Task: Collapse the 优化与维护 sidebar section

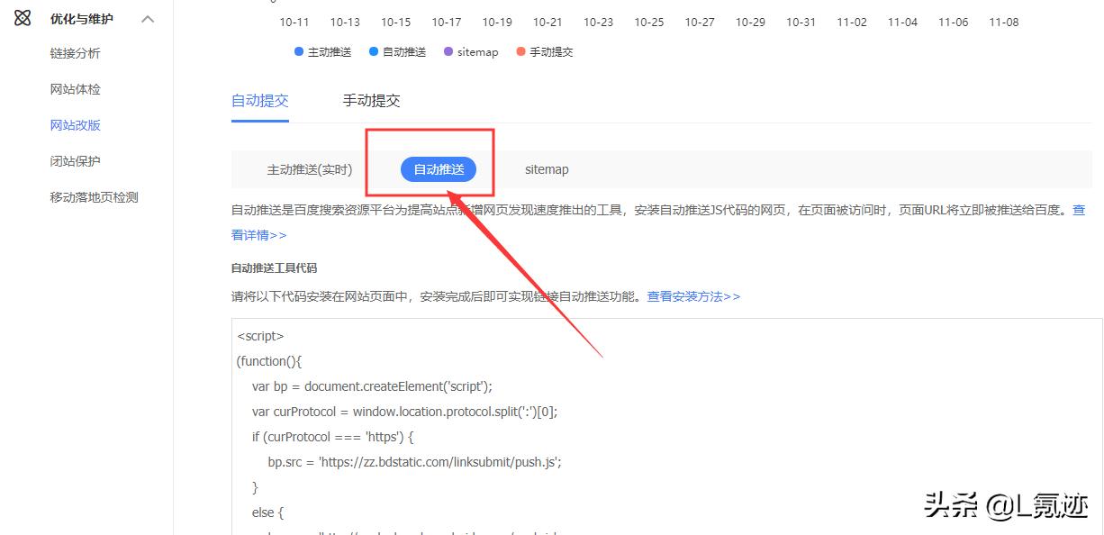Action: click(x=147, y=18)
